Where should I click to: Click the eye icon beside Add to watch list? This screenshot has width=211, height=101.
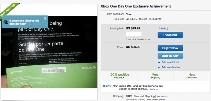(159, 62)
